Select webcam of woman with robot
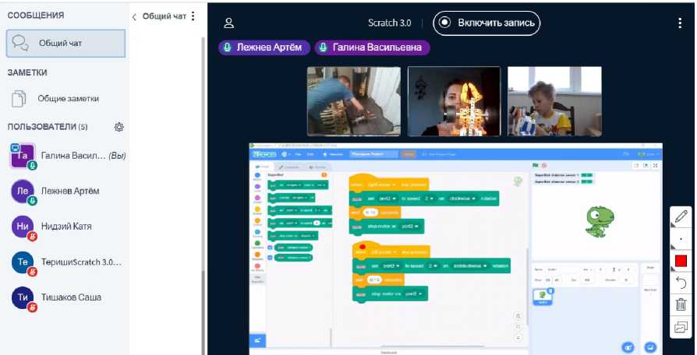The height and width of the screenshot is (355, 697). click(x=454, y=101)
